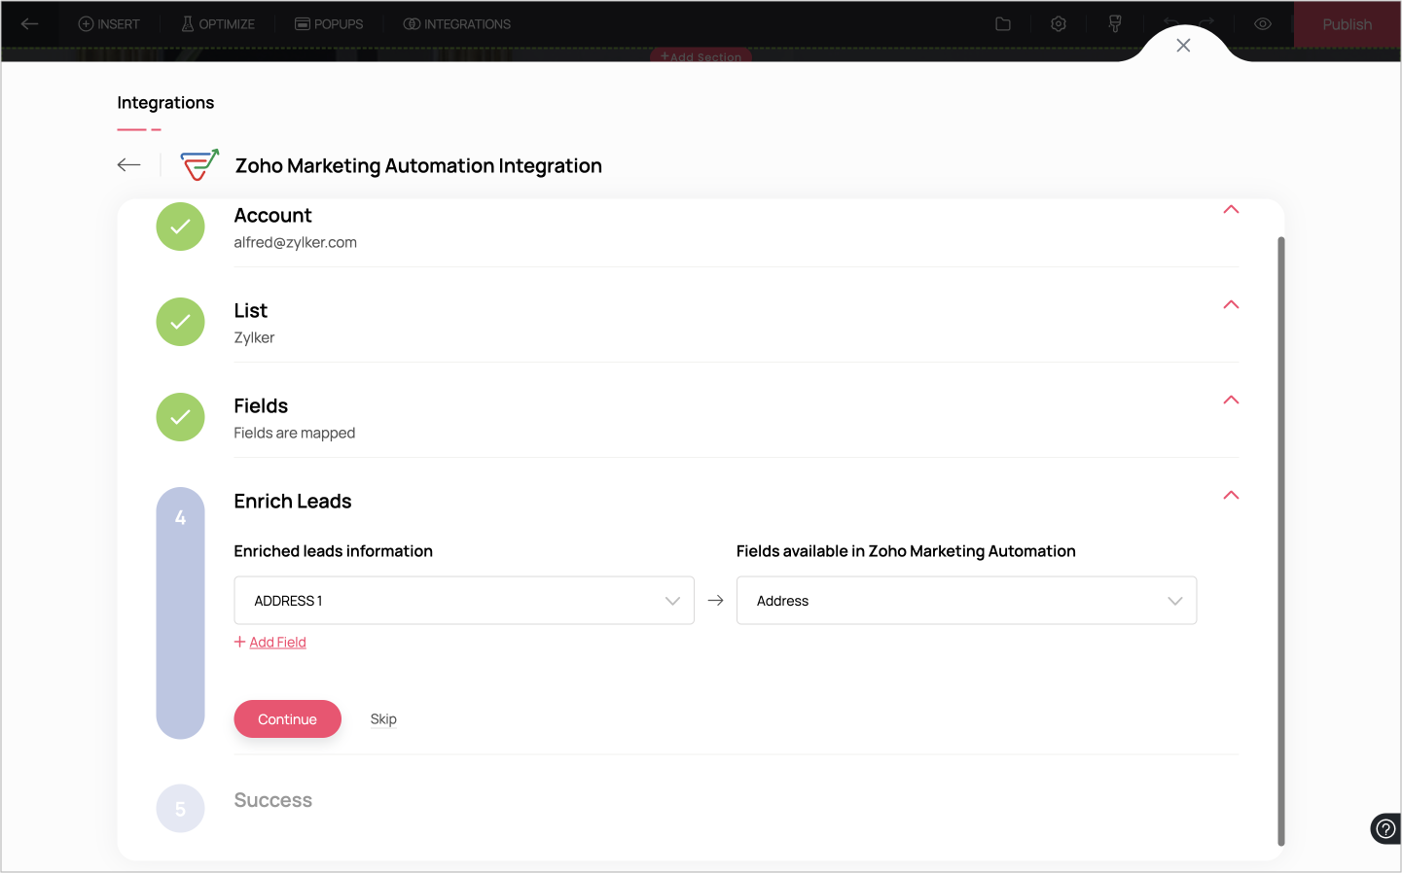This screenshot has height=873, width=1402.
Task: Click the Integrations panel title
Action: tap(165, 103)
